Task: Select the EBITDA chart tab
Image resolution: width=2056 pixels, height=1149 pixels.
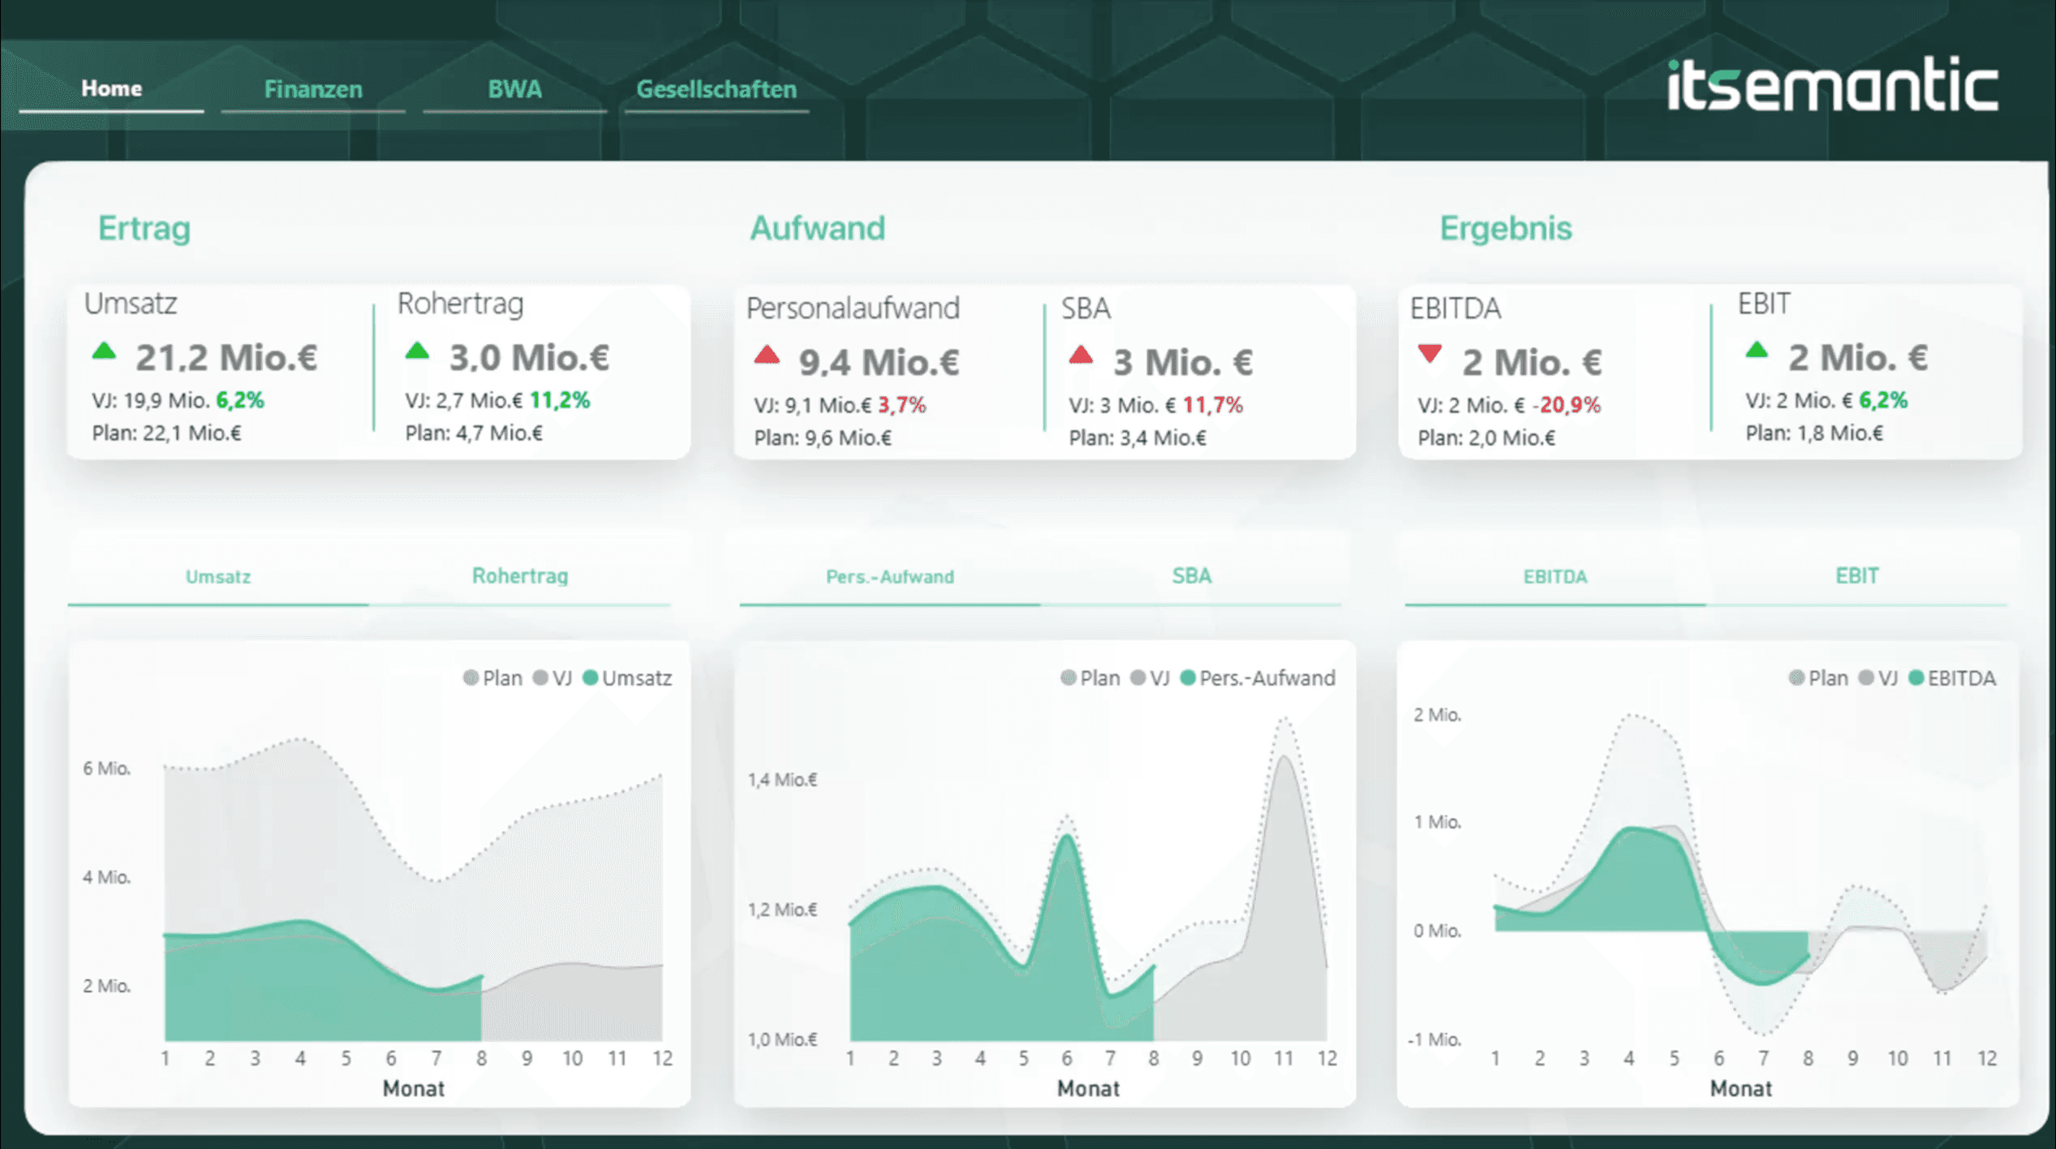Action: pos(1555,577)
